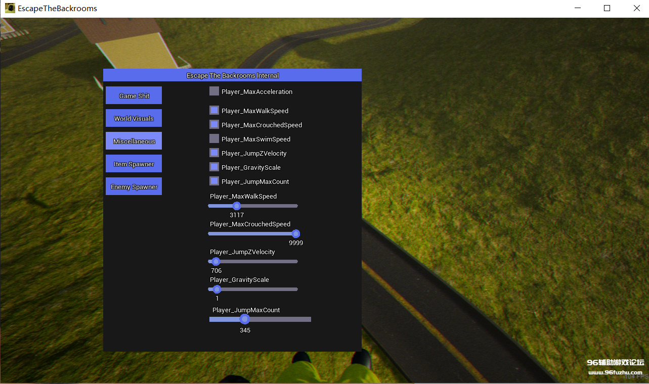Click the Player_MaxCrouchedSpeed value 9999

(x=296, y=243)
